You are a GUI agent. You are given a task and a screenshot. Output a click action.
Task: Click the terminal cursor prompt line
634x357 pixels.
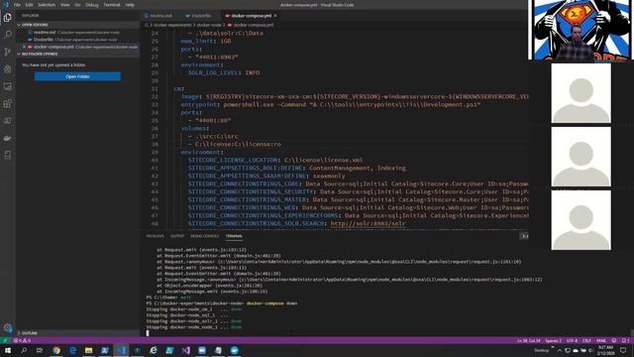[x=148, y=333]
